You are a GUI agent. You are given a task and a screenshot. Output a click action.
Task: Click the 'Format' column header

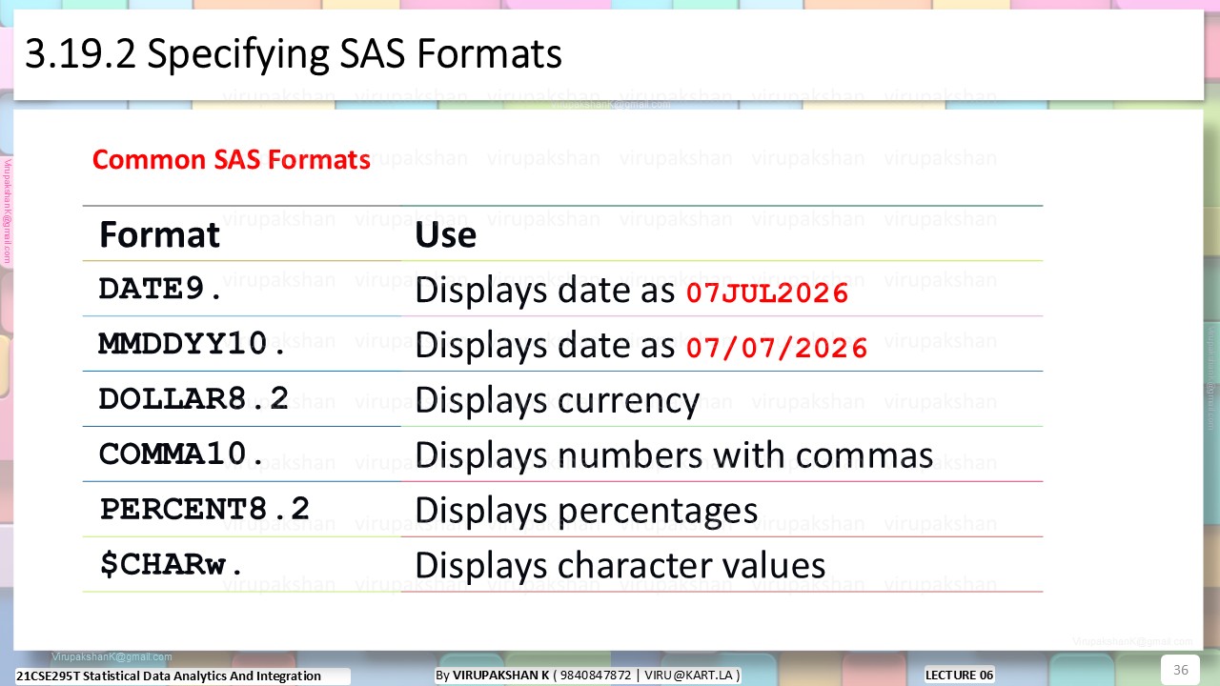160,234
